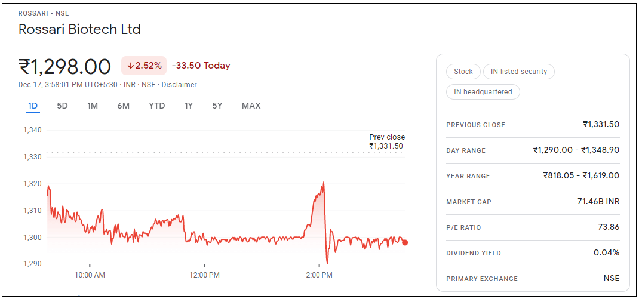
Task: Click the DAY RANGE row label
Action: tap(466, 151)
